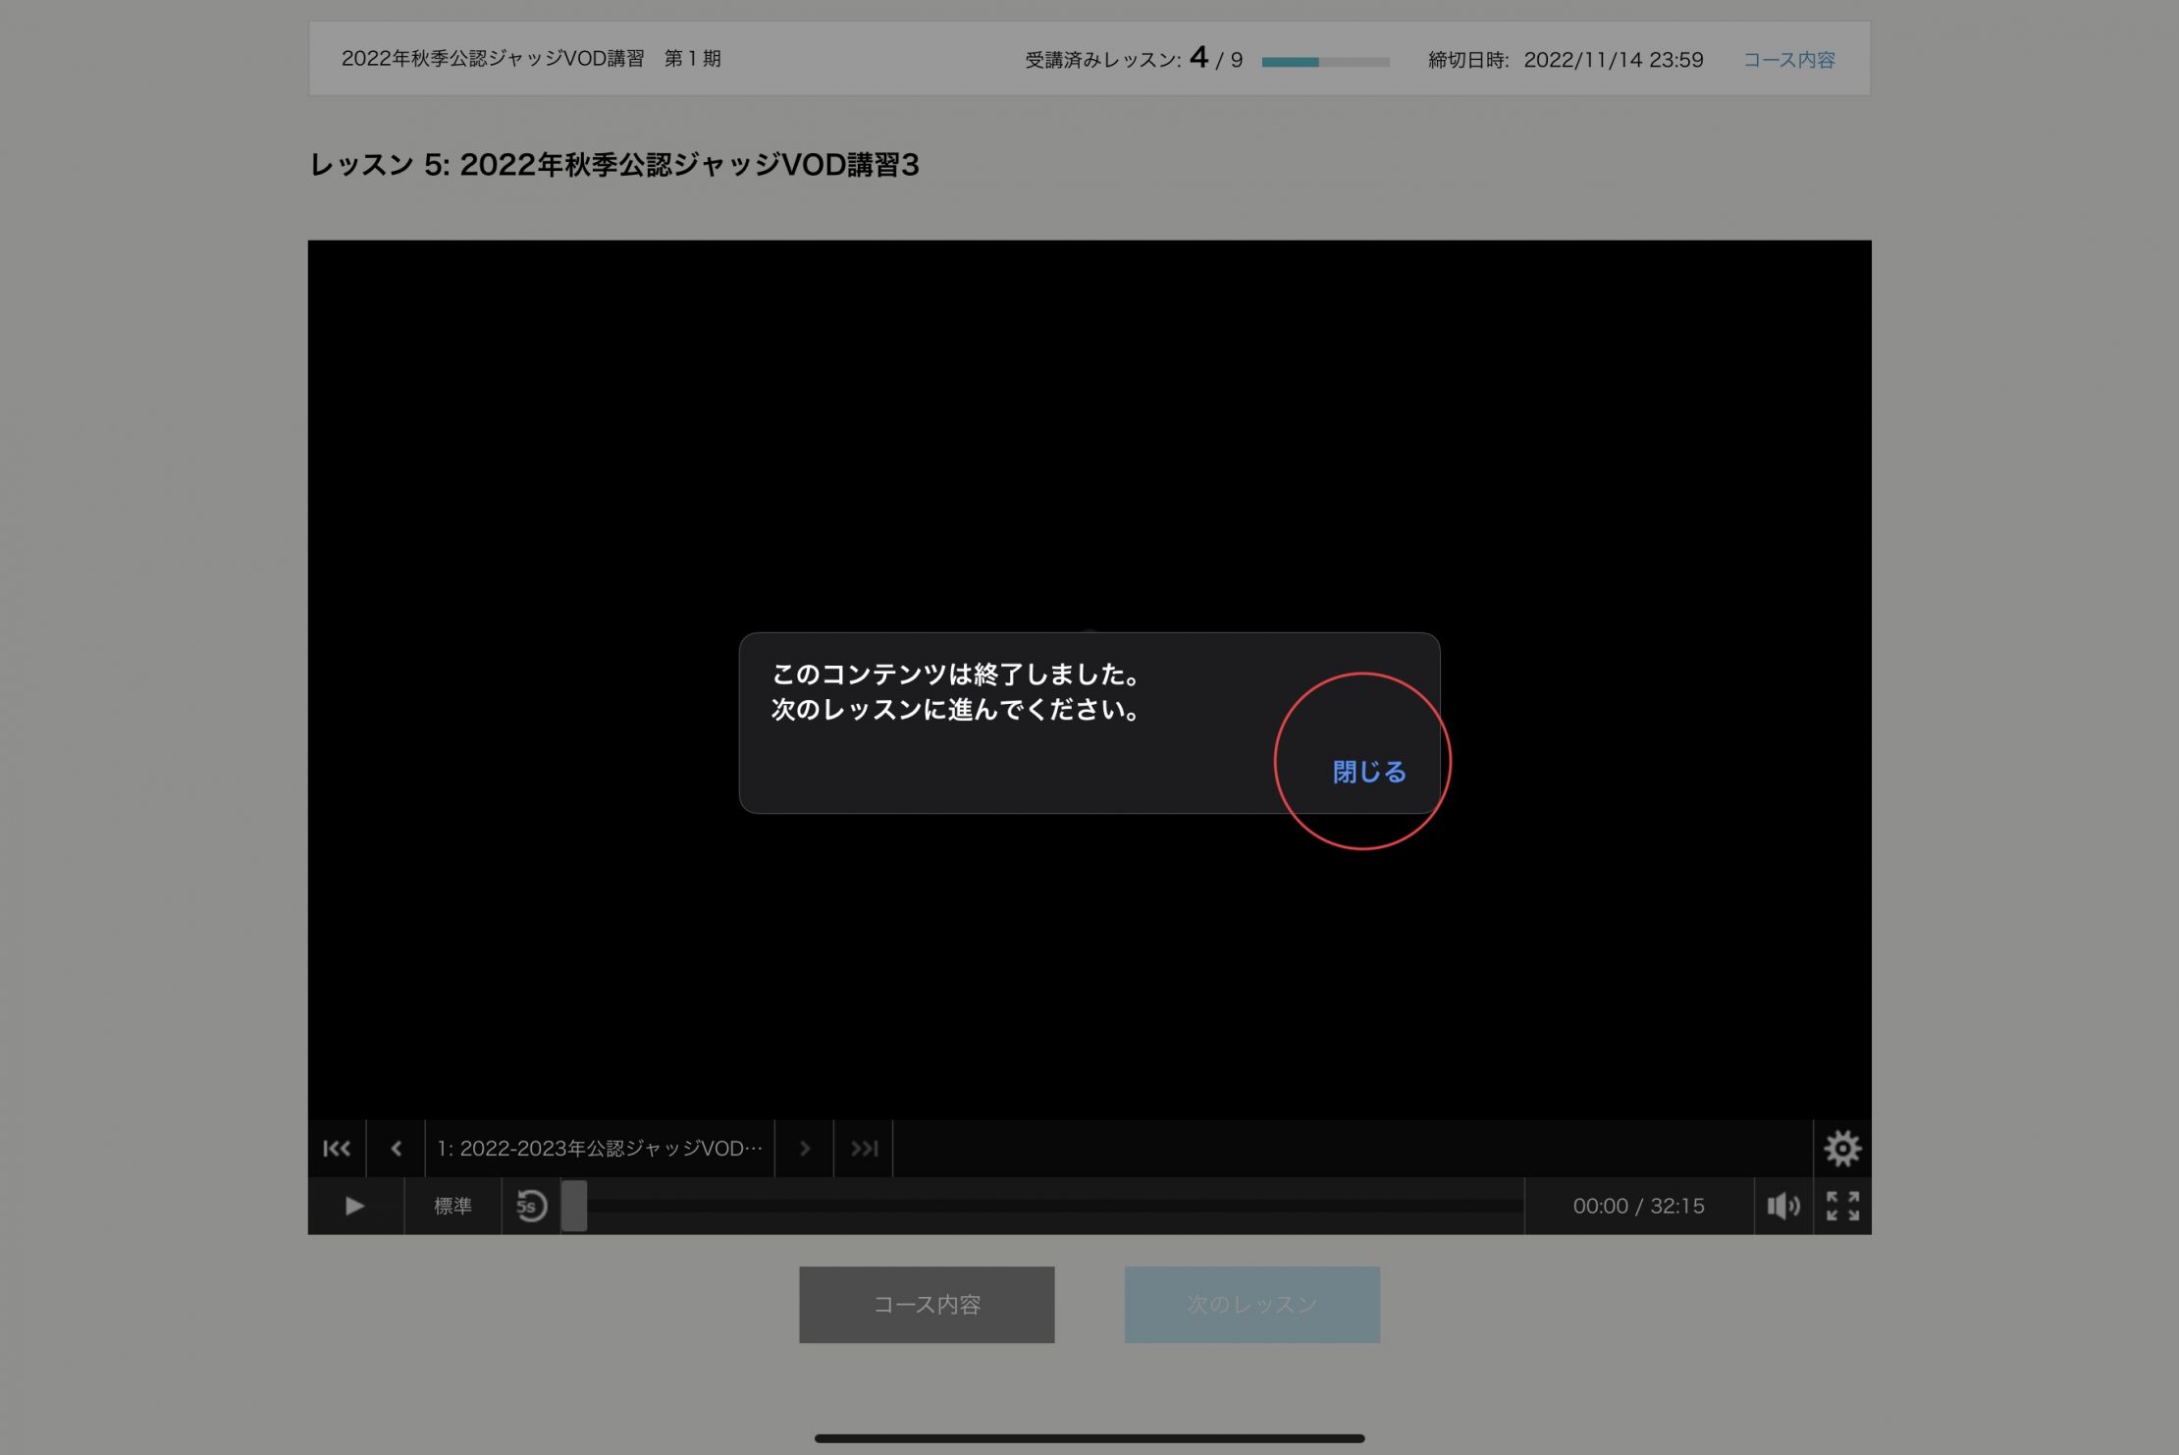Go to previous chapter using left chevron
2179x1455 pixels.
point(396,1148)
